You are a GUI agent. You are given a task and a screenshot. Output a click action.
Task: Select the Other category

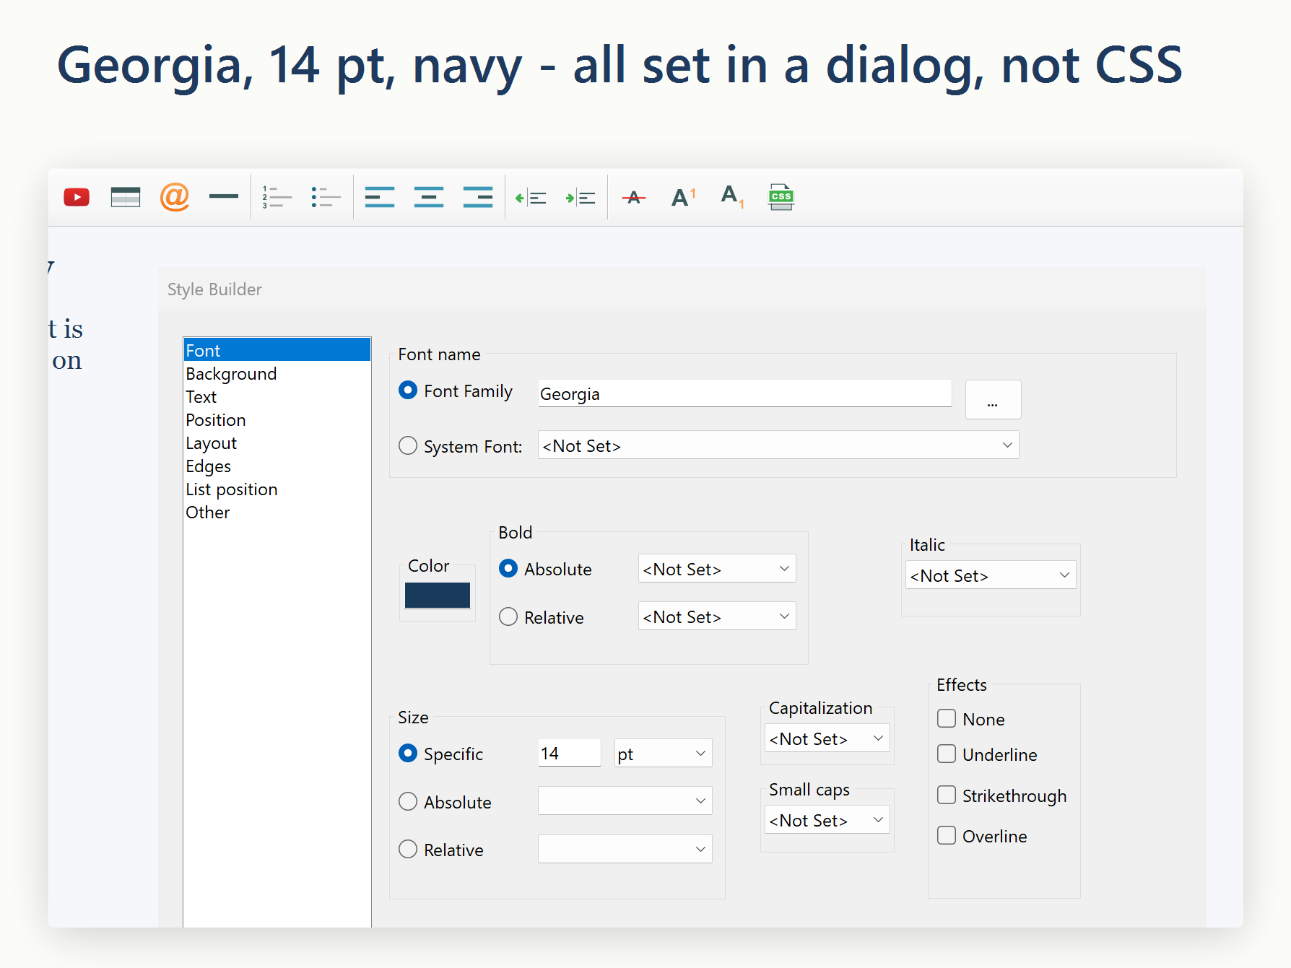277,512
